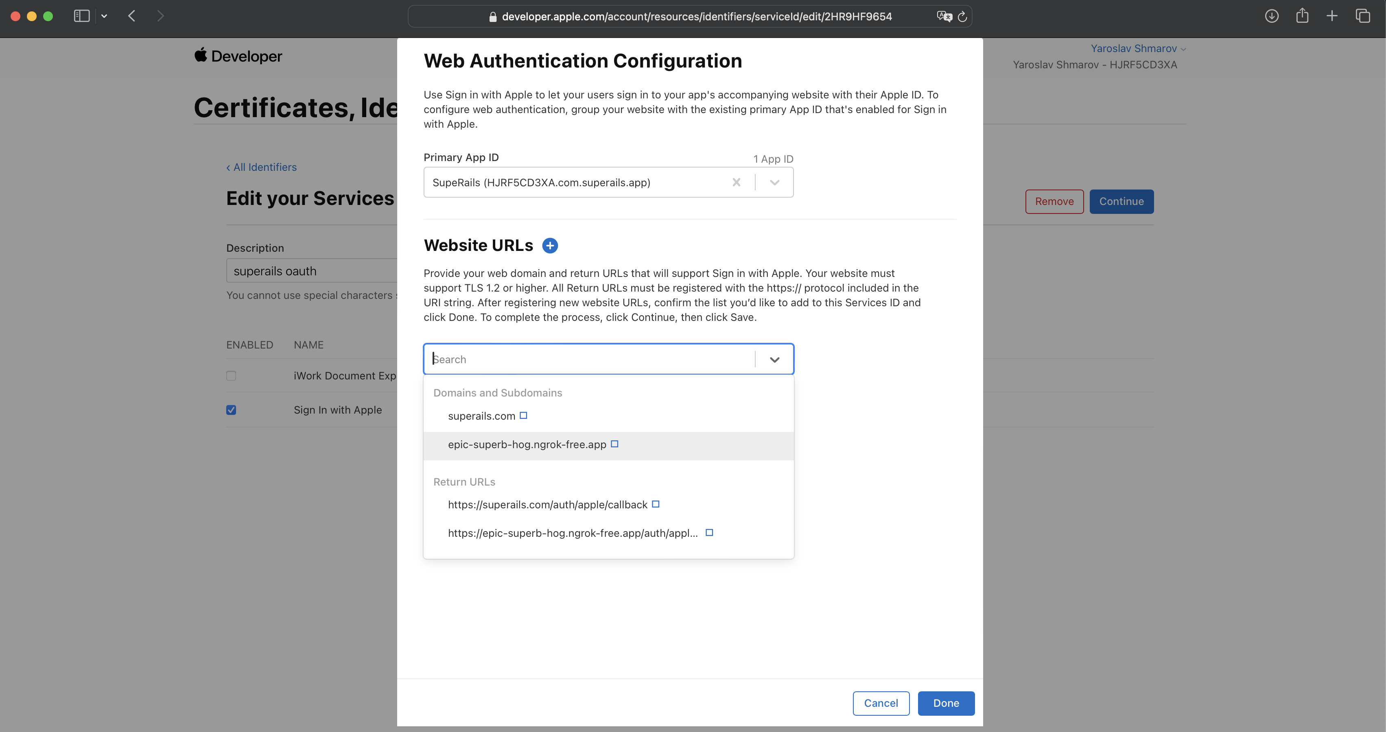Screen dimensions: 1386x732
Task: Go forward in Safari history
Action: pos(160,16)
